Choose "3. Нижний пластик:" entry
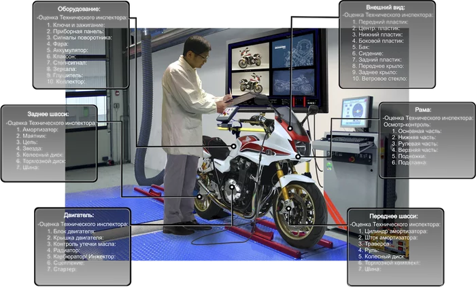 coord(377,35)
